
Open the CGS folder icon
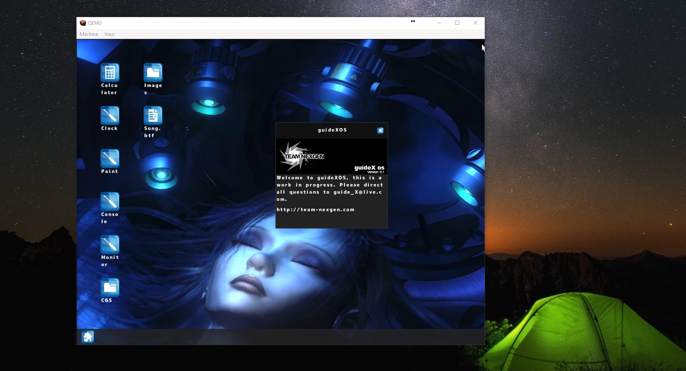(x=110, y=288)
